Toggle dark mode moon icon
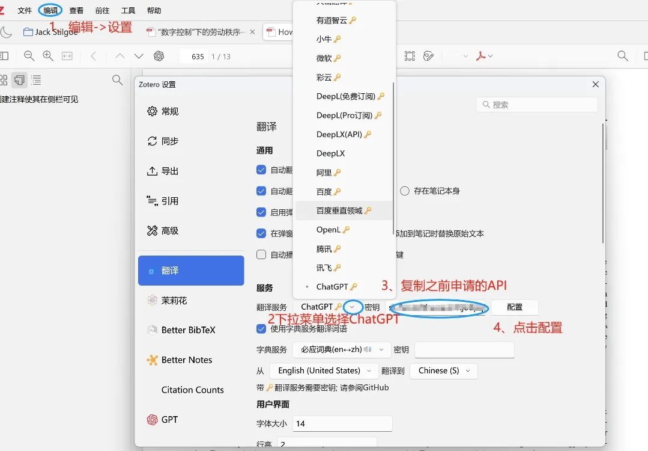 click(x=6, y=32)
